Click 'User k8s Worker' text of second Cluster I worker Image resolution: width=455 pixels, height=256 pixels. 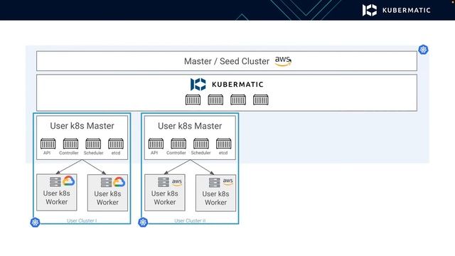(x=107, y=198)
